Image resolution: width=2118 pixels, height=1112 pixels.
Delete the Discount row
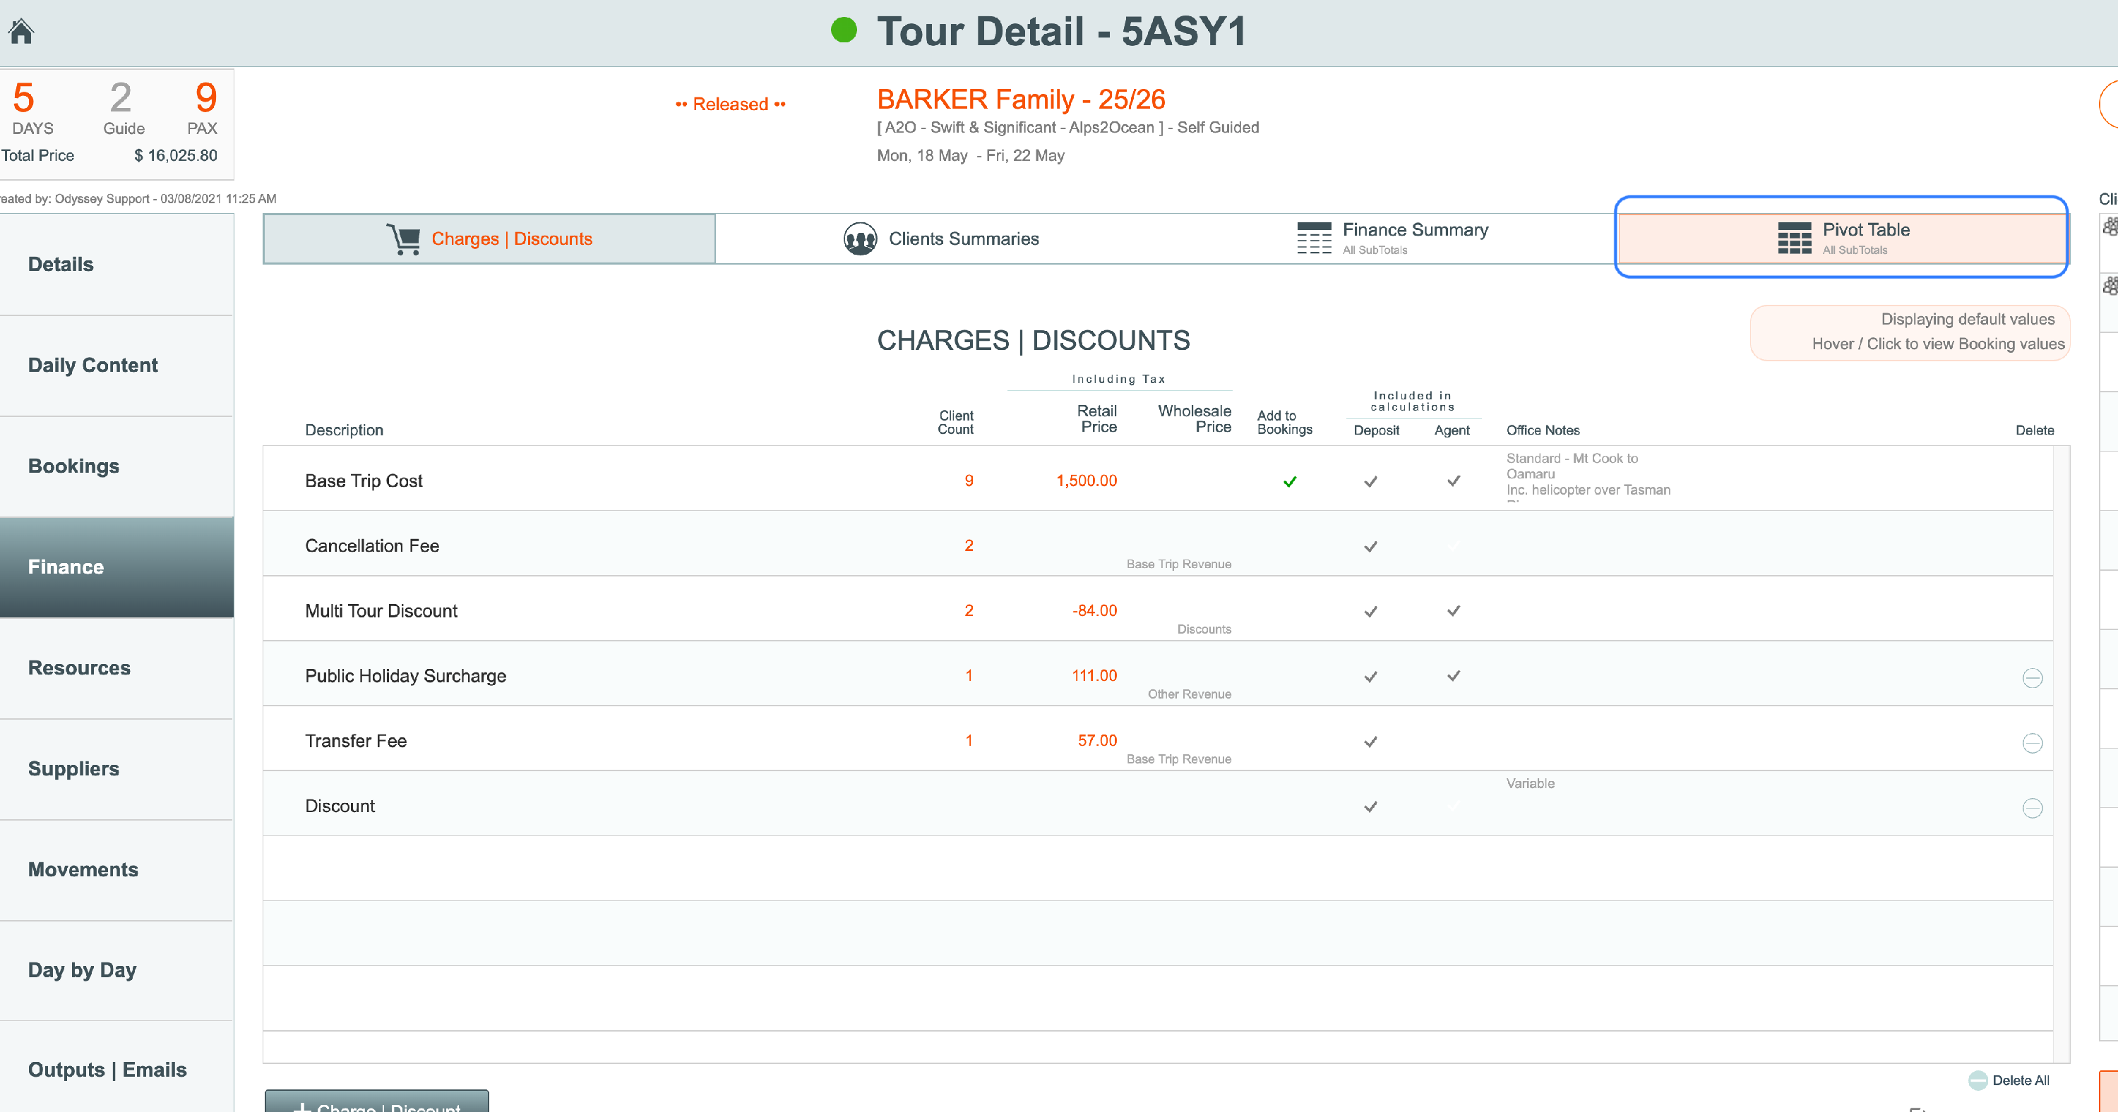click(x=2032, y=808)
